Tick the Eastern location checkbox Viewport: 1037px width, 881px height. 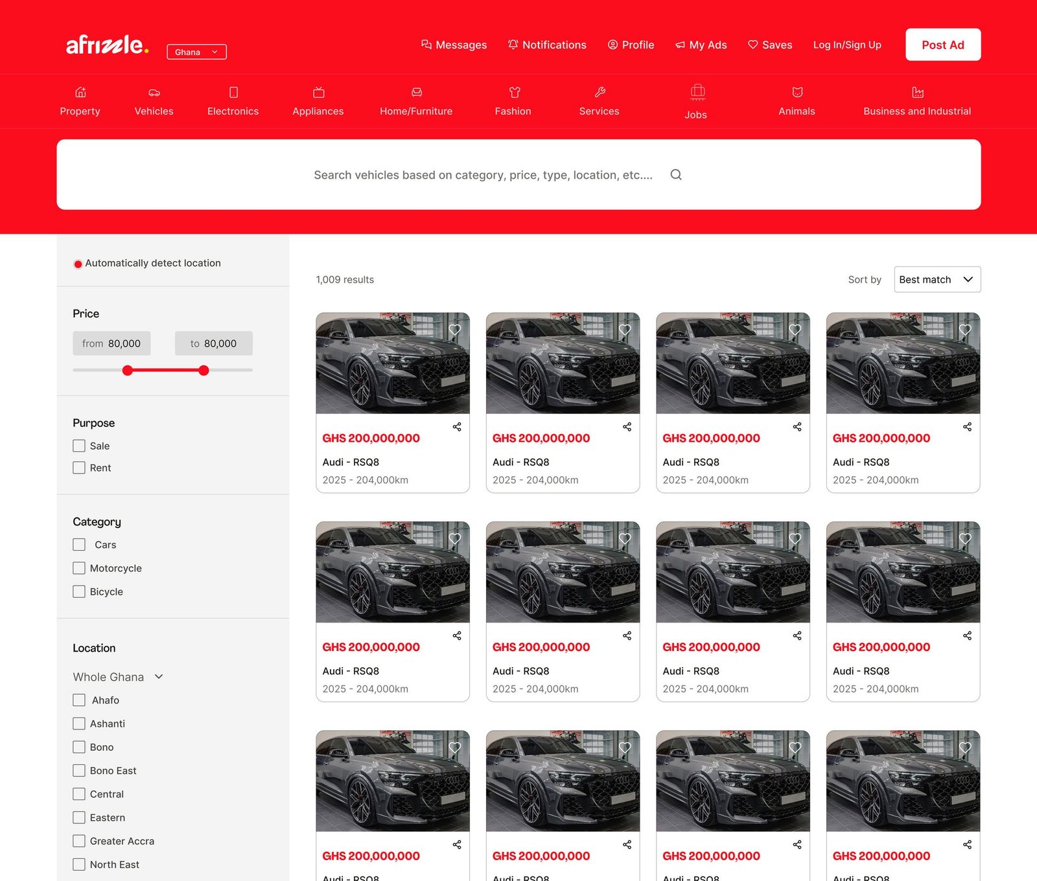click(x=79, y=818)
